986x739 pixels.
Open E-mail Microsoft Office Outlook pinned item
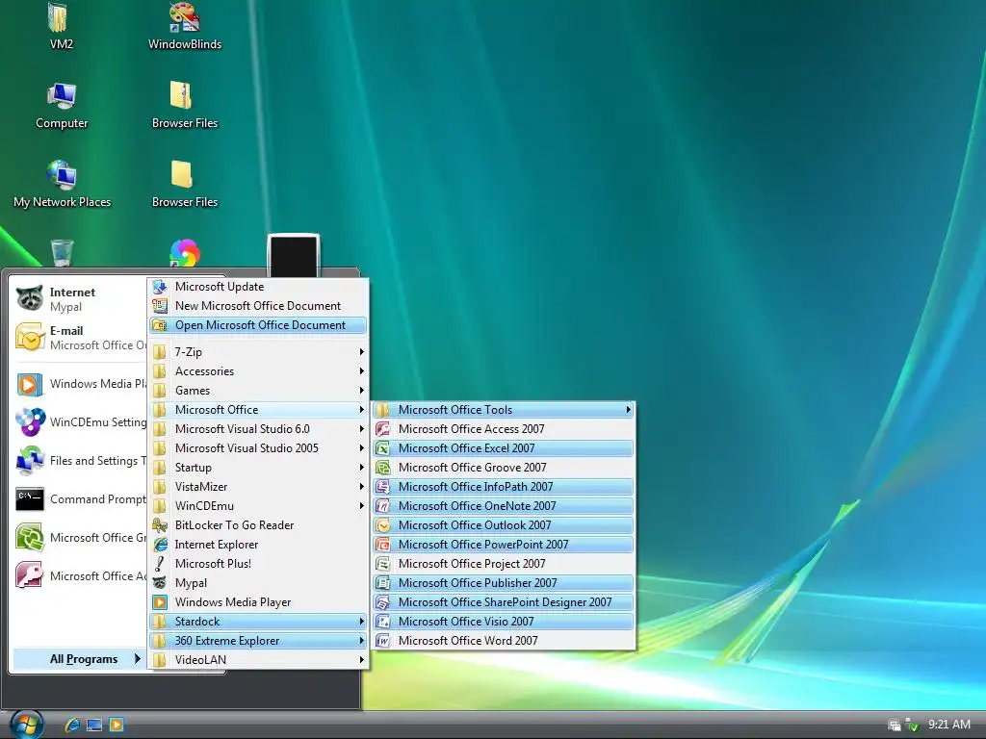click(80, 338)
